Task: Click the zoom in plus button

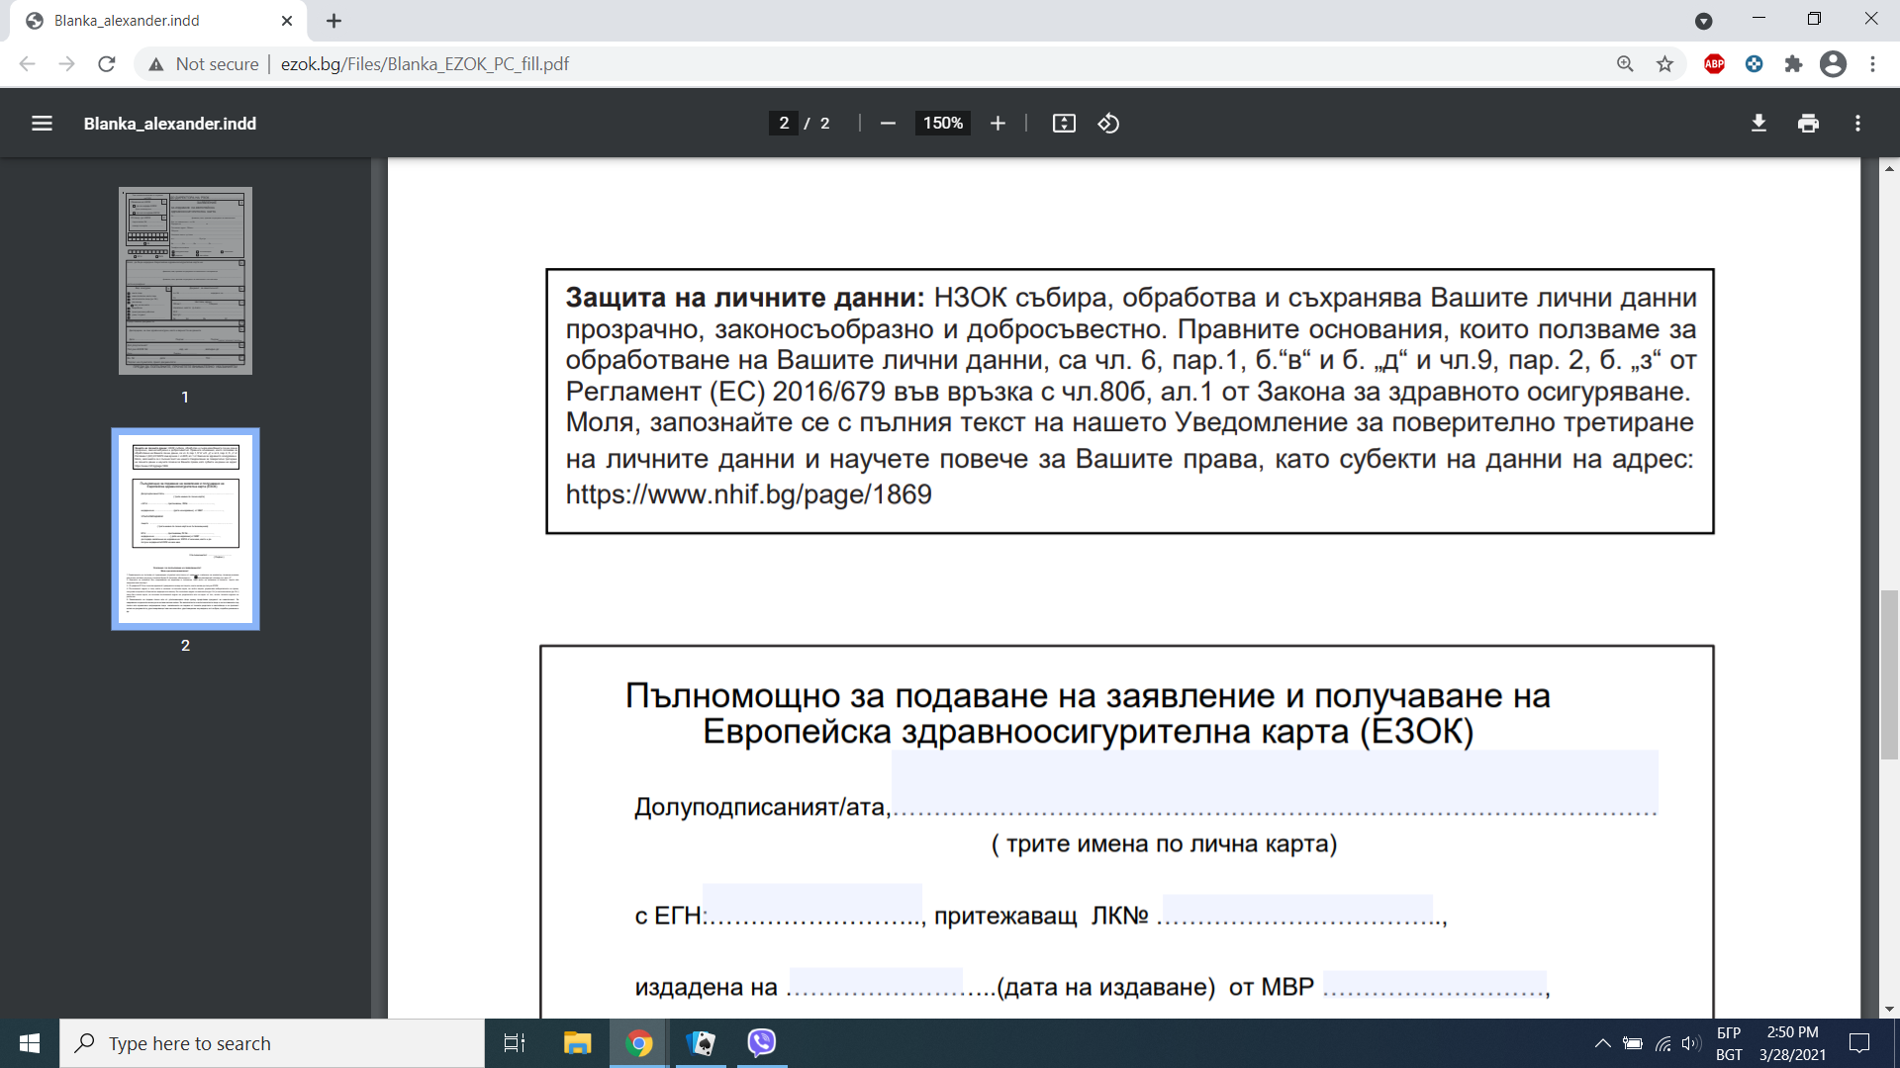Action: pyautogui.click(x=997, y=124)
